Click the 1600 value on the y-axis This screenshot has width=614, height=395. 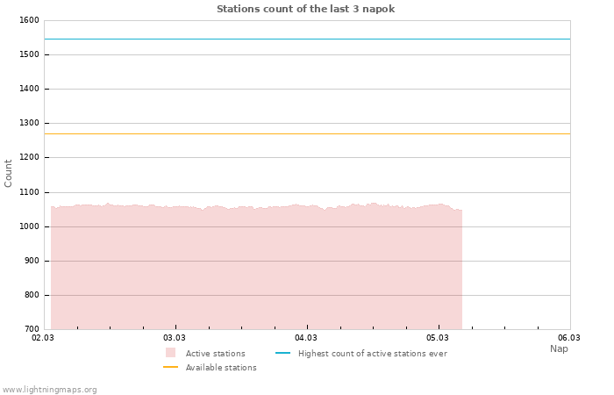click(28, 20)
